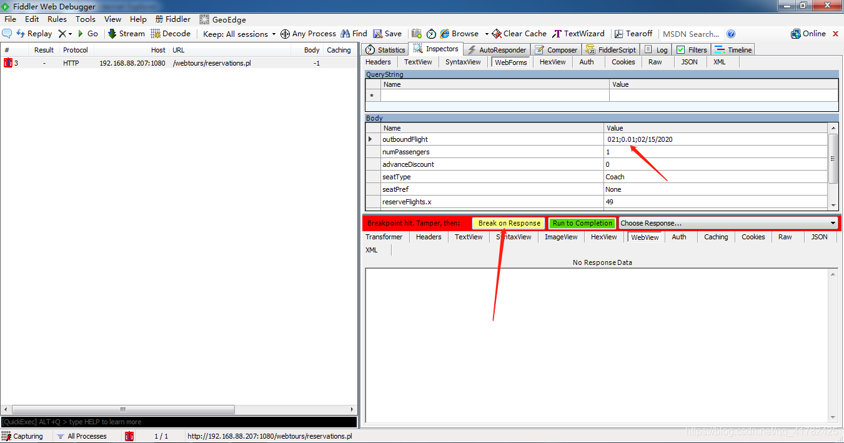Toggle Capturing in status bar

(x=22, y=436)
